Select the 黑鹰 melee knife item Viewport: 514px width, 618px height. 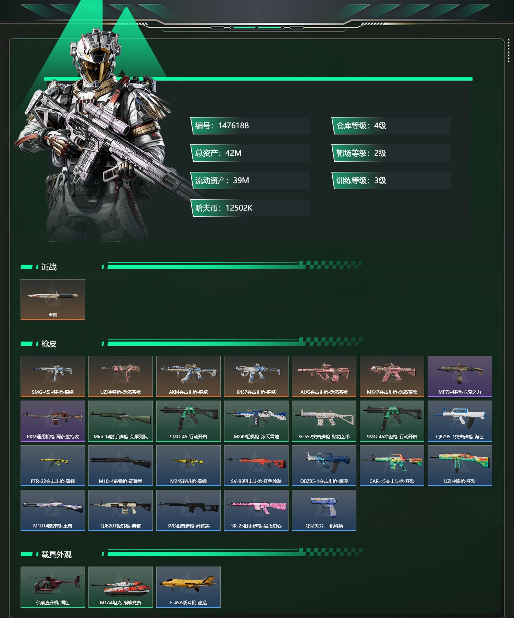pos(53,300)
